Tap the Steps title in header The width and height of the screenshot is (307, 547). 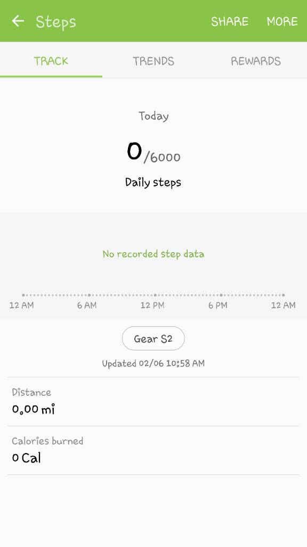coord(55,22)
